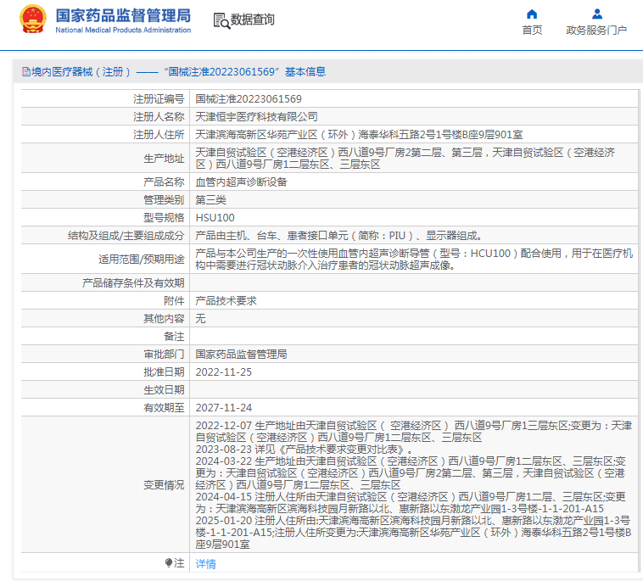Select approval department 国家药品监督管理局 cell
This screenshot has height=581, width=643.
(x=241, y=355)
